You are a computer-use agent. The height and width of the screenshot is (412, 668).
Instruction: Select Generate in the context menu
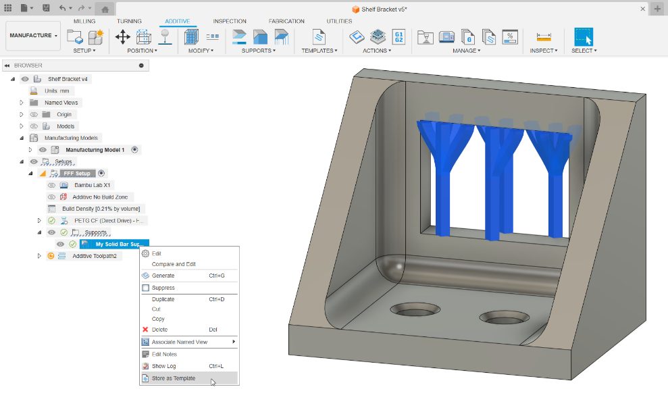(163, 276)
